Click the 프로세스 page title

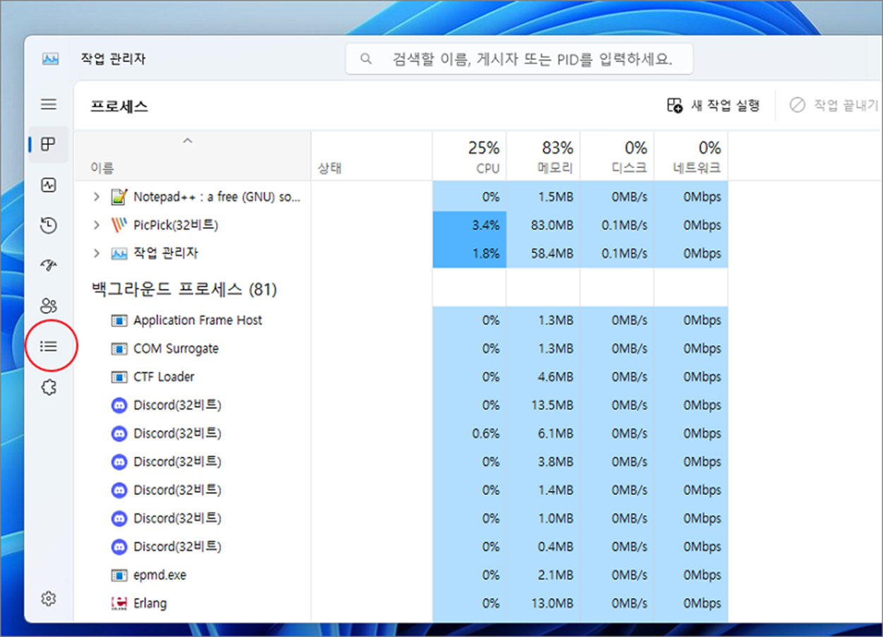click(119, 107)
